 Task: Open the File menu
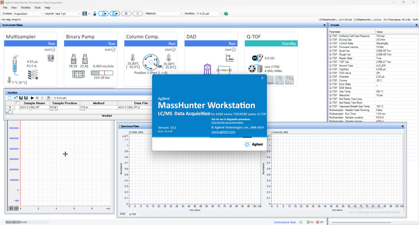pos(5,8)
